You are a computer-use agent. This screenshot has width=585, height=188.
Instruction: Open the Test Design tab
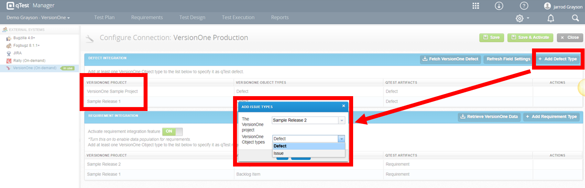click(192, 18)
